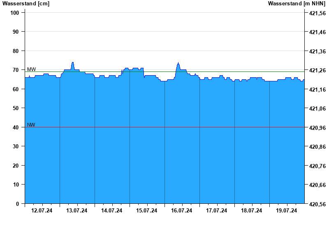Click the 421,56 m NHN tick label
Viewport: 329px width, 226px height.
click(317, 13)
